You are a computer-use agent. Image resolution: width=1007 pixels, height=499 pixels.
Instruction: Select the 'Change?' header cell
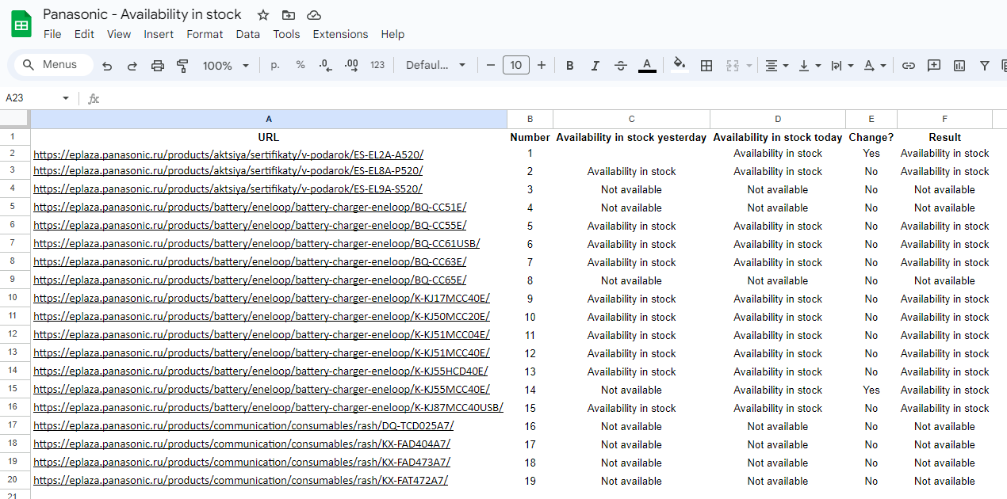click(x=871, y=137)
